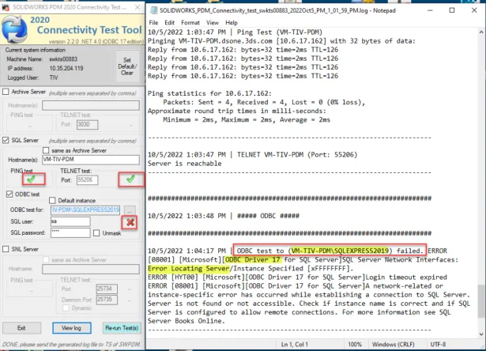Click the SQL Server Hostname input field
The image size is (486, 351).
pos(87,159)
